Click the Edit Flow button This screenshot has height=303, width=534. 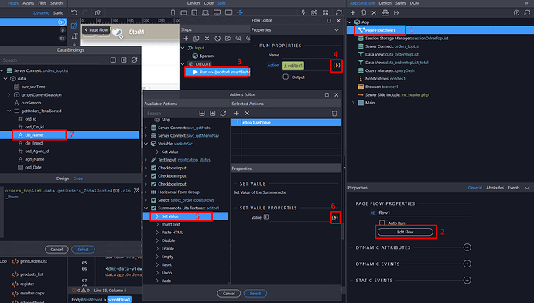coord(406,232)
